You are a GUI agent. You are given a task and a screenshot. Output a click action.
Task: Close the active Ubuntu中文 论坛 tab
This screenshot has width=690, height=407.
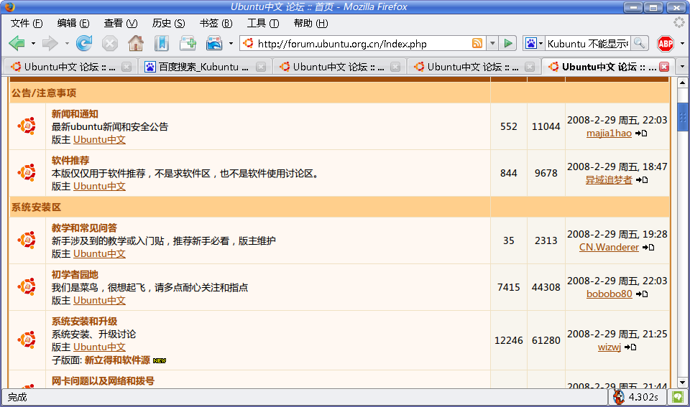(664, 66)
